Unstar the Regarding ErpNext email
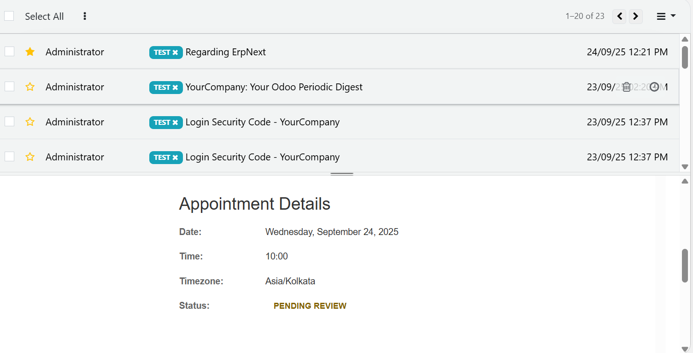The image size is (693, 353). (x=30, y=52)
